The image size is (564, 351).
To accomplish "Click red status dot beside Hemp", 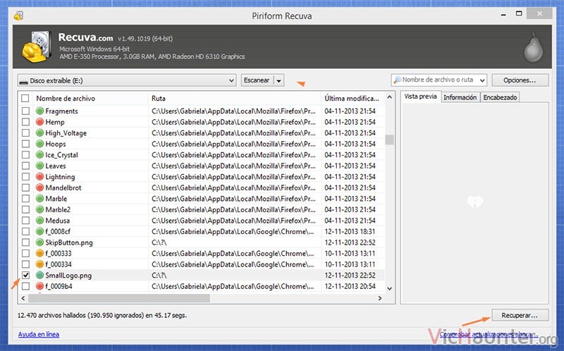I will pyautogui.click(x=39, y=122).
